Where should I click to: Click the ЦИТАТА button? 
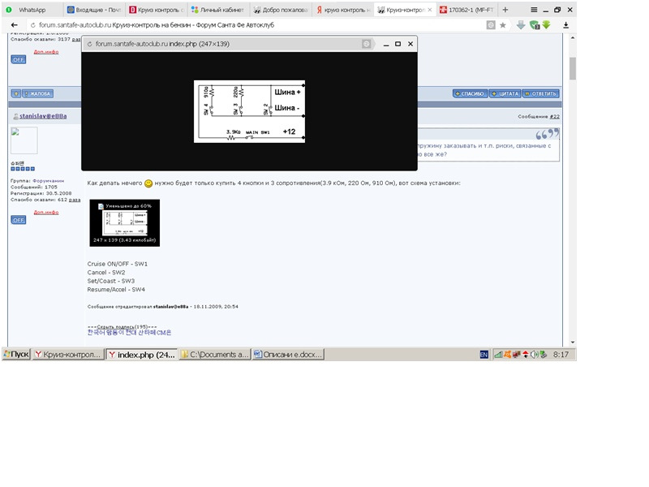(x=505, y=93)
